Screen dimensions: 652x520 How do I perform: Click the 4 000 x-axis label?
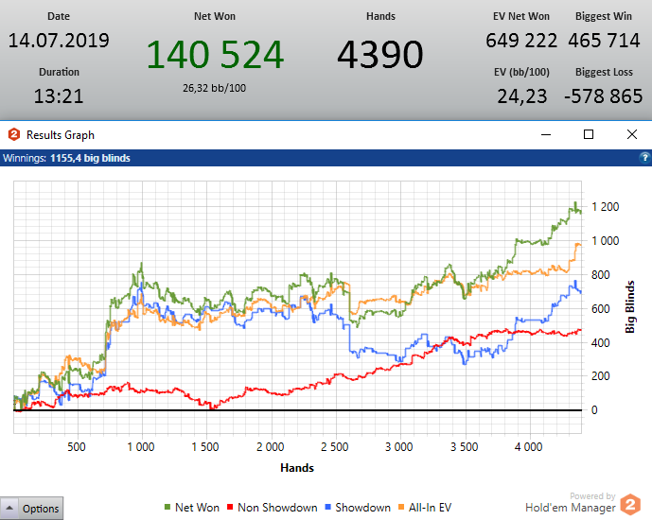(528, 447)
